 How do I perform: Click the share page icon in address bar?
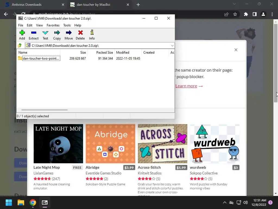(226, 14)
